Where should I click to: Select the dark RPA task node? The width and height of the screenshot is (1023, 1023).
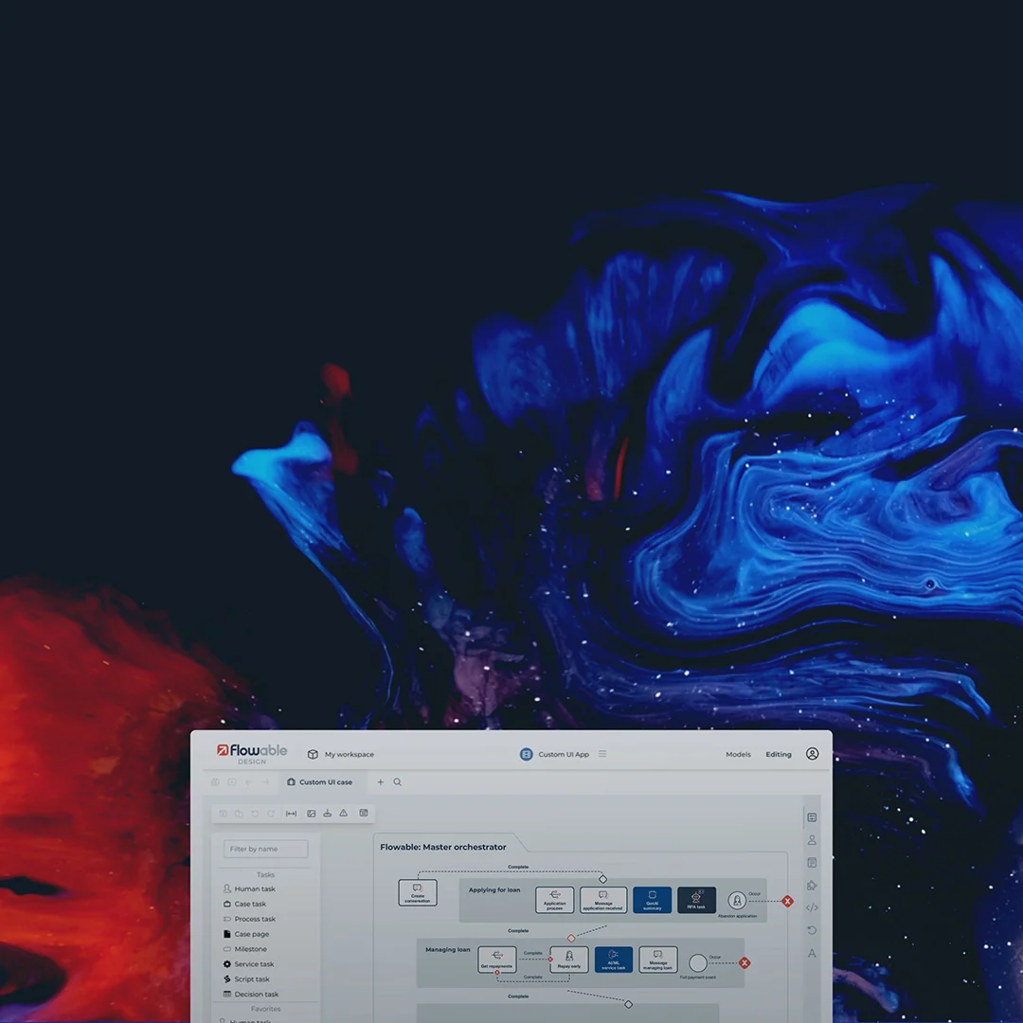click(x=696, y=900)
